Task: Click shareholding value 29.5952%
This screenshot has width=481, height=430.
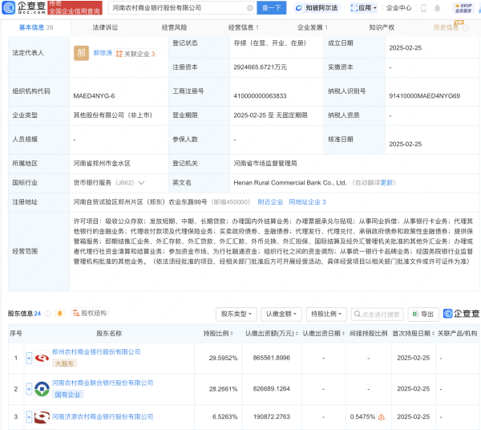Action: click(223, 358)
